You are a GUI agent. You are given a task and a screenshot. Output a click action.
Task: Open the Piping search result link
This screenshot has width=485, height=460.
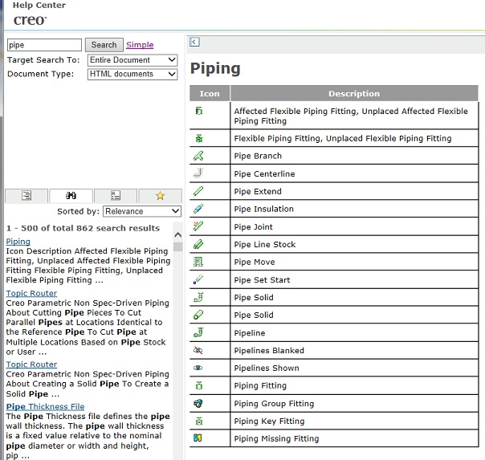[18, 242]
